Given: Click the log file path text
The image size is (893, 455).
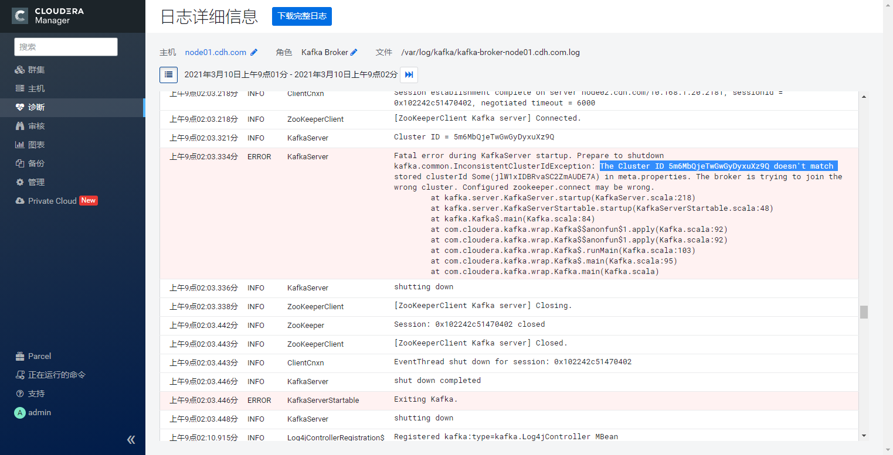Looking at the screenshot, I should [x=490, y=52].
